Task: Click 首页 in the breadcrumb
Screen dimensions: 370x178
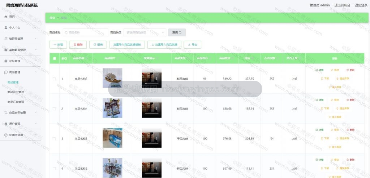Action: pyautogui.click(x=52, y=18)
